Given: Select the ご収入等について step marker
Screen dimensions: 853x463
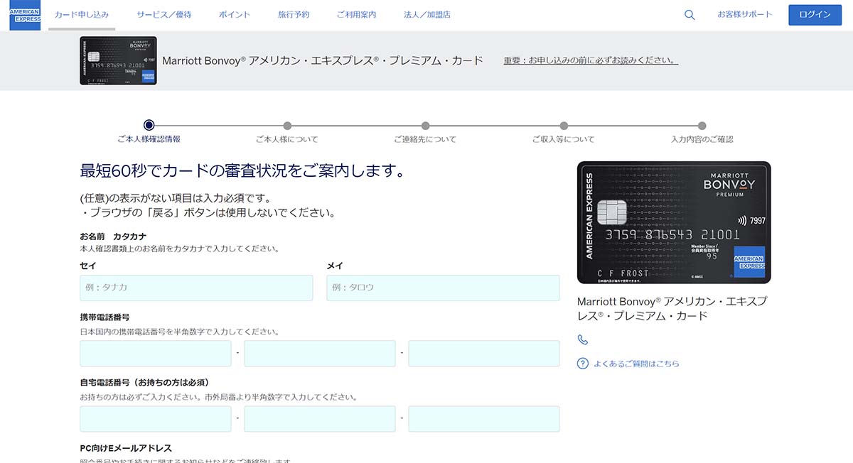Looking at the screenshot, I should 564,126.
